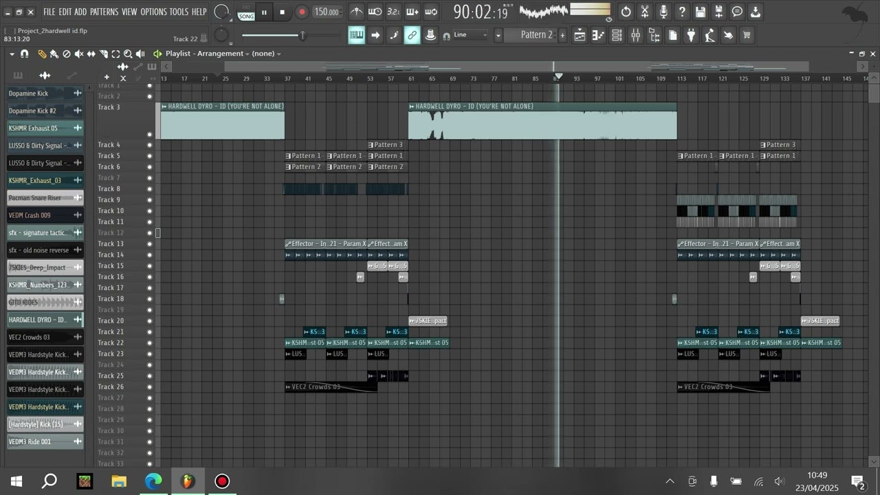Image resolution: width=880 pixels, height=495 pixels.
Task: Select the zoom tool in playlist
Action: coord(128,54)
